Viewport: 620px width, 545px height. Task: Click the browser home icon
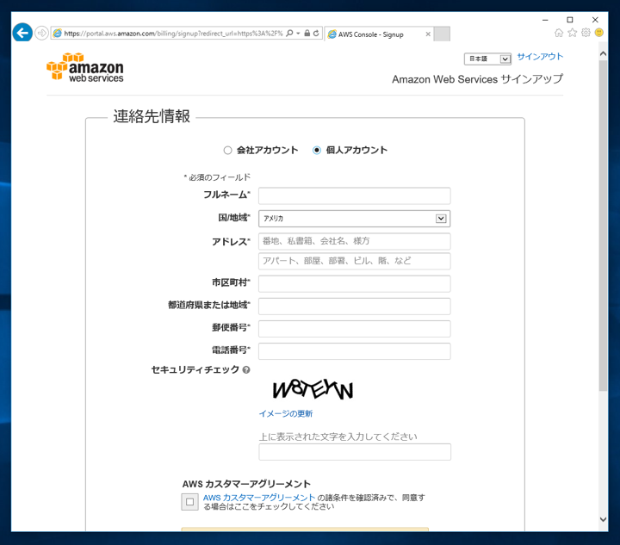click(558, 33)
